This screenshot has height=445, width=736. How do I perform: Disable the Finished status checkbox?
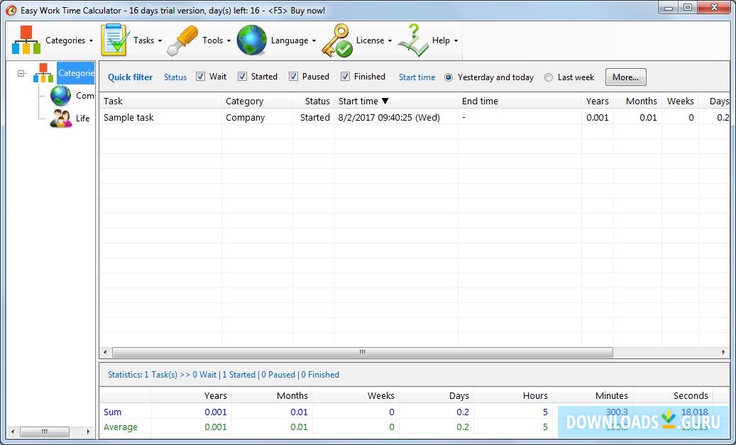pyautogui.click(x=345, y=77)
